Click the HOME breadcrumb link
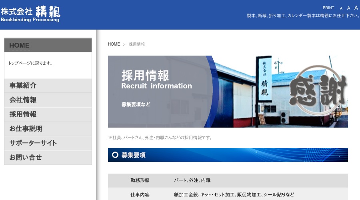 114,44
